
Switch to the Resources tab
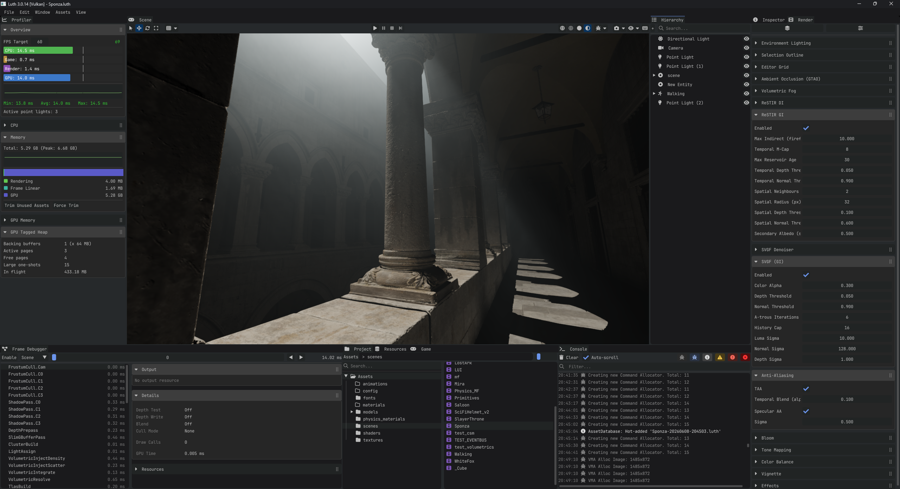(x=390, y=349)
